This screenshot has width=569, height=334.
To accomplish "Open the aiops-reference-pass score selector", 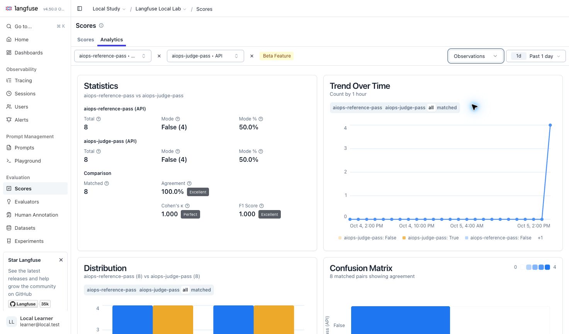I will tap(113, 56).
